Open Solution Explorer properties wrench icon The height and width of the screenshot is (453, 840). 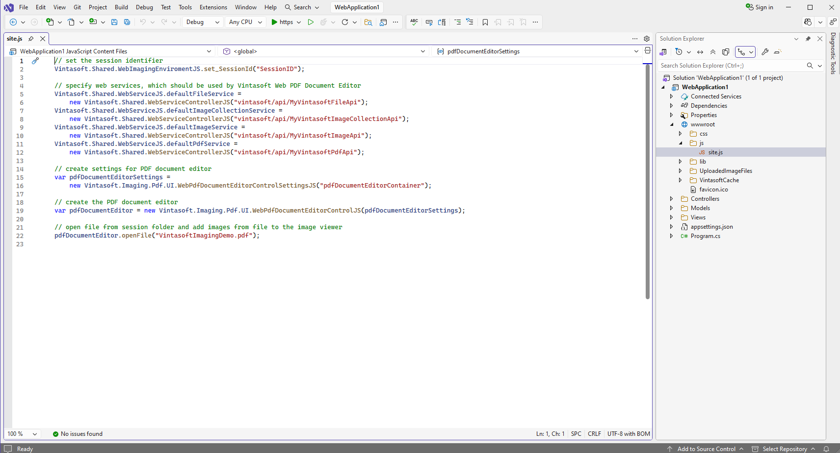click(x=765, y=52)
